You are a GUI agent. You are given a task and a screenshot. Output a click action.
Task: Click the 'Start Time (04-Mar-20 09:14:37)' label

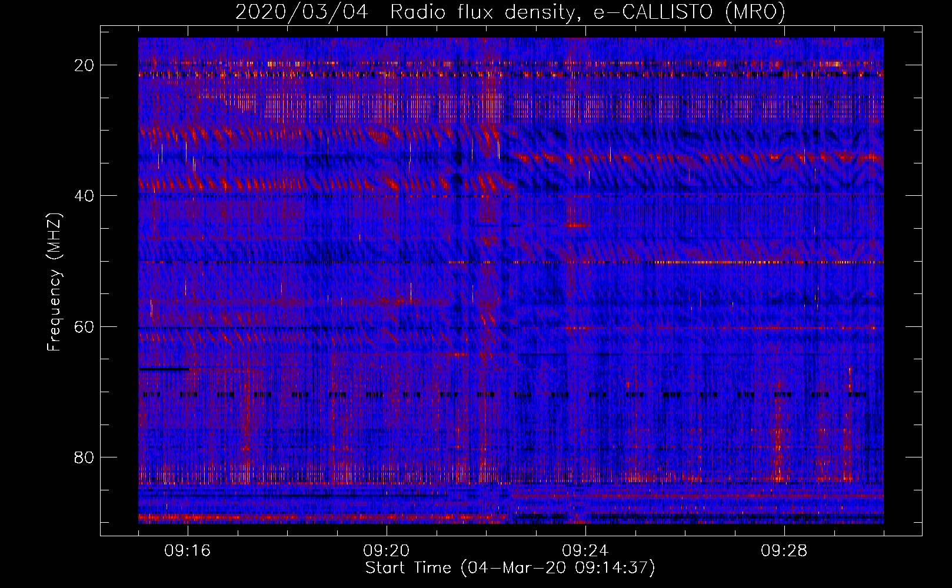pos(510,568)
